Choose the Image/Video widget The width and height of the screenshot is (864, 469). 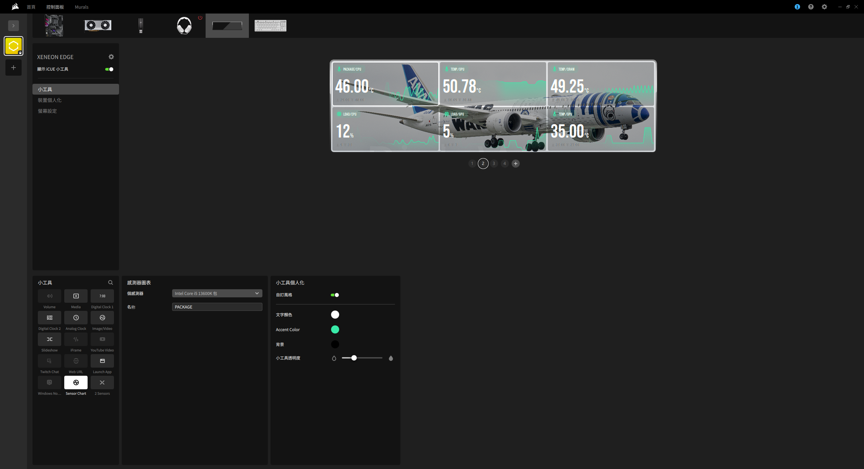[x=102, y=318]
